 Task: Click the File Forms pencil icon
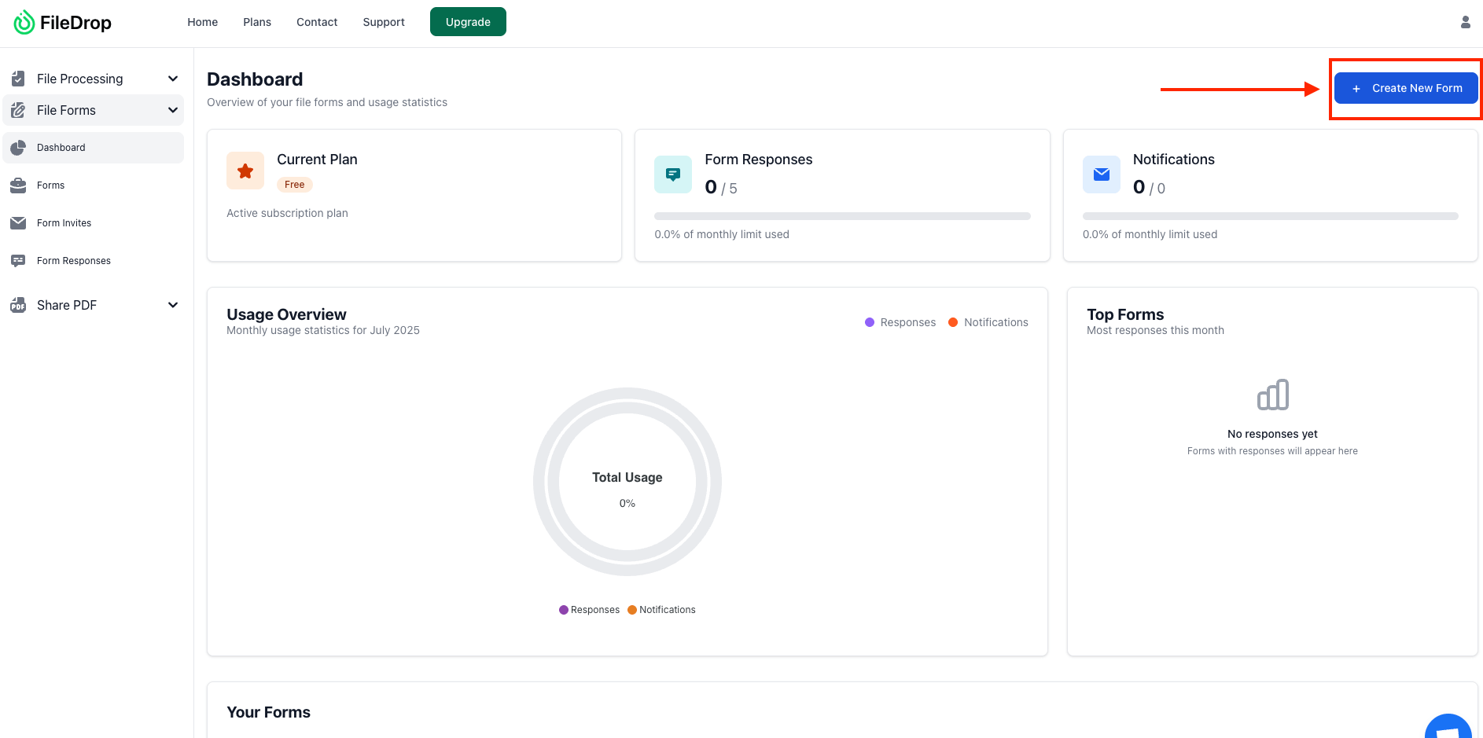click(x=18, y=110)
